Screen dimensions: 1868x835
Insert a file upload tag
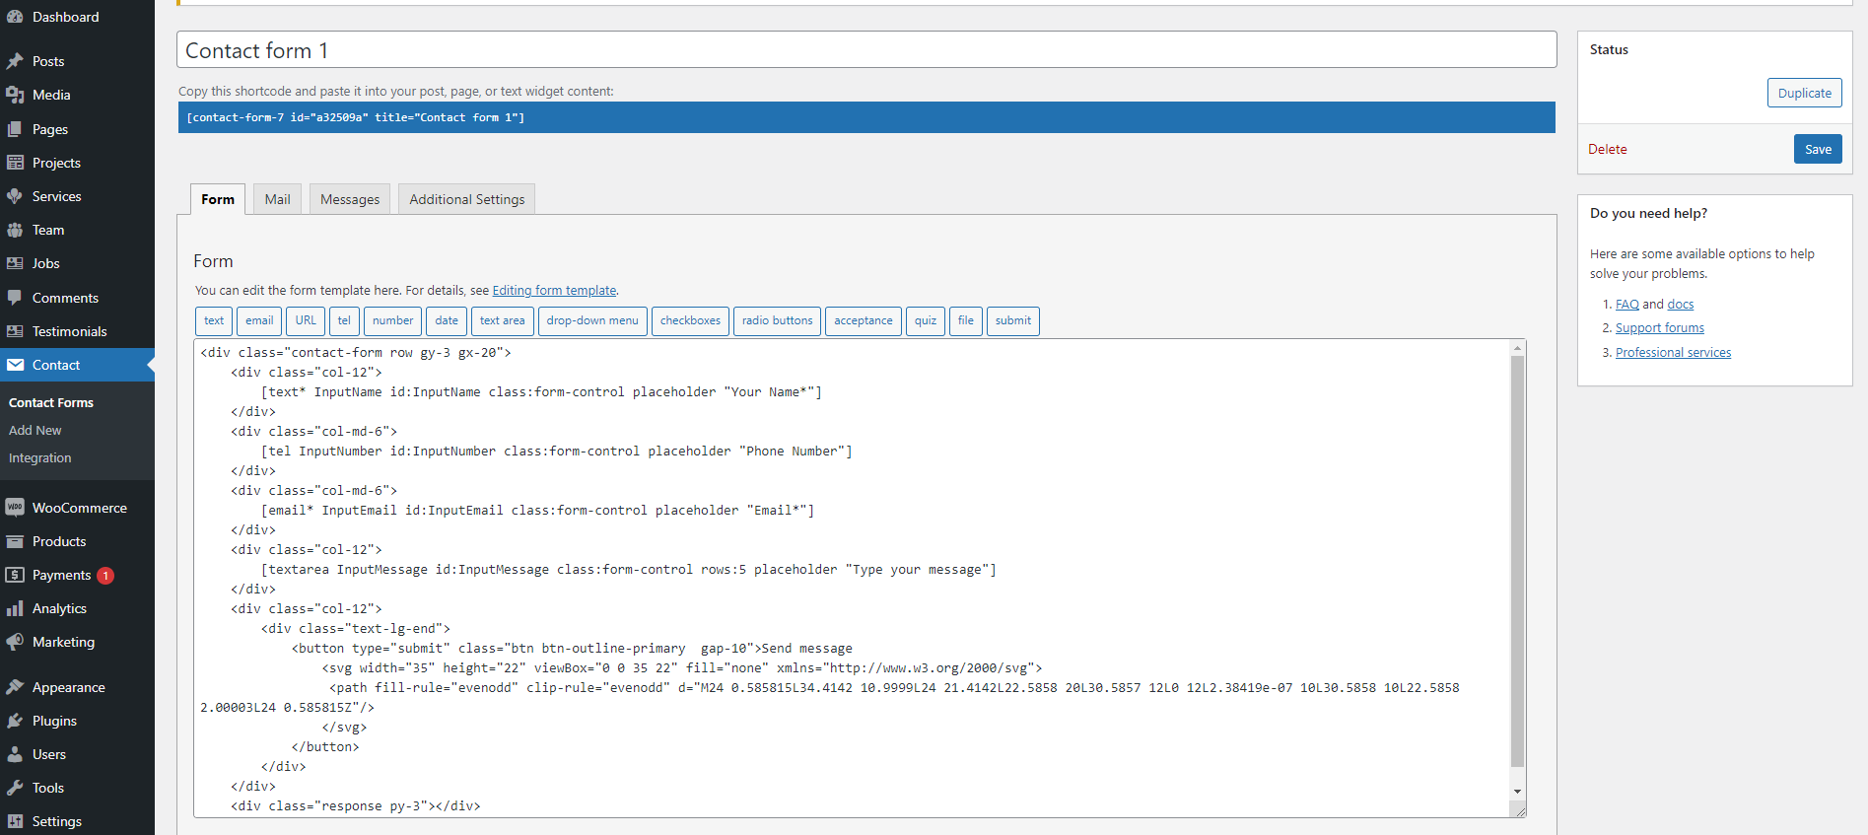(966, 321)
